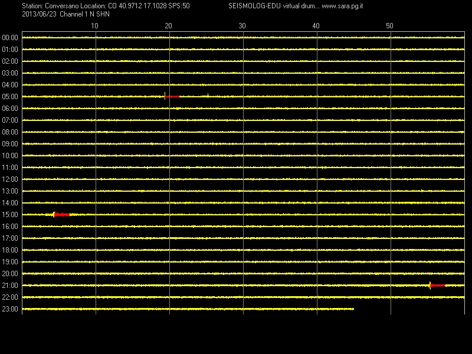This screenshot has height=354, width=472.
Task: Click the 50 minute axis label
Action: coord(389,26)
